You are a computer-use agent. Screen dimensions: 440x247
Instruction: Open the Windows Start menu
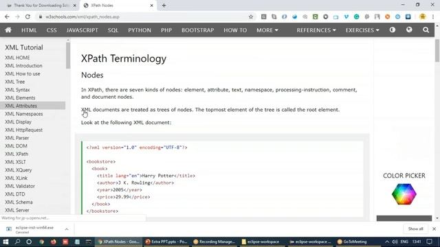click(x=5, y=242)
